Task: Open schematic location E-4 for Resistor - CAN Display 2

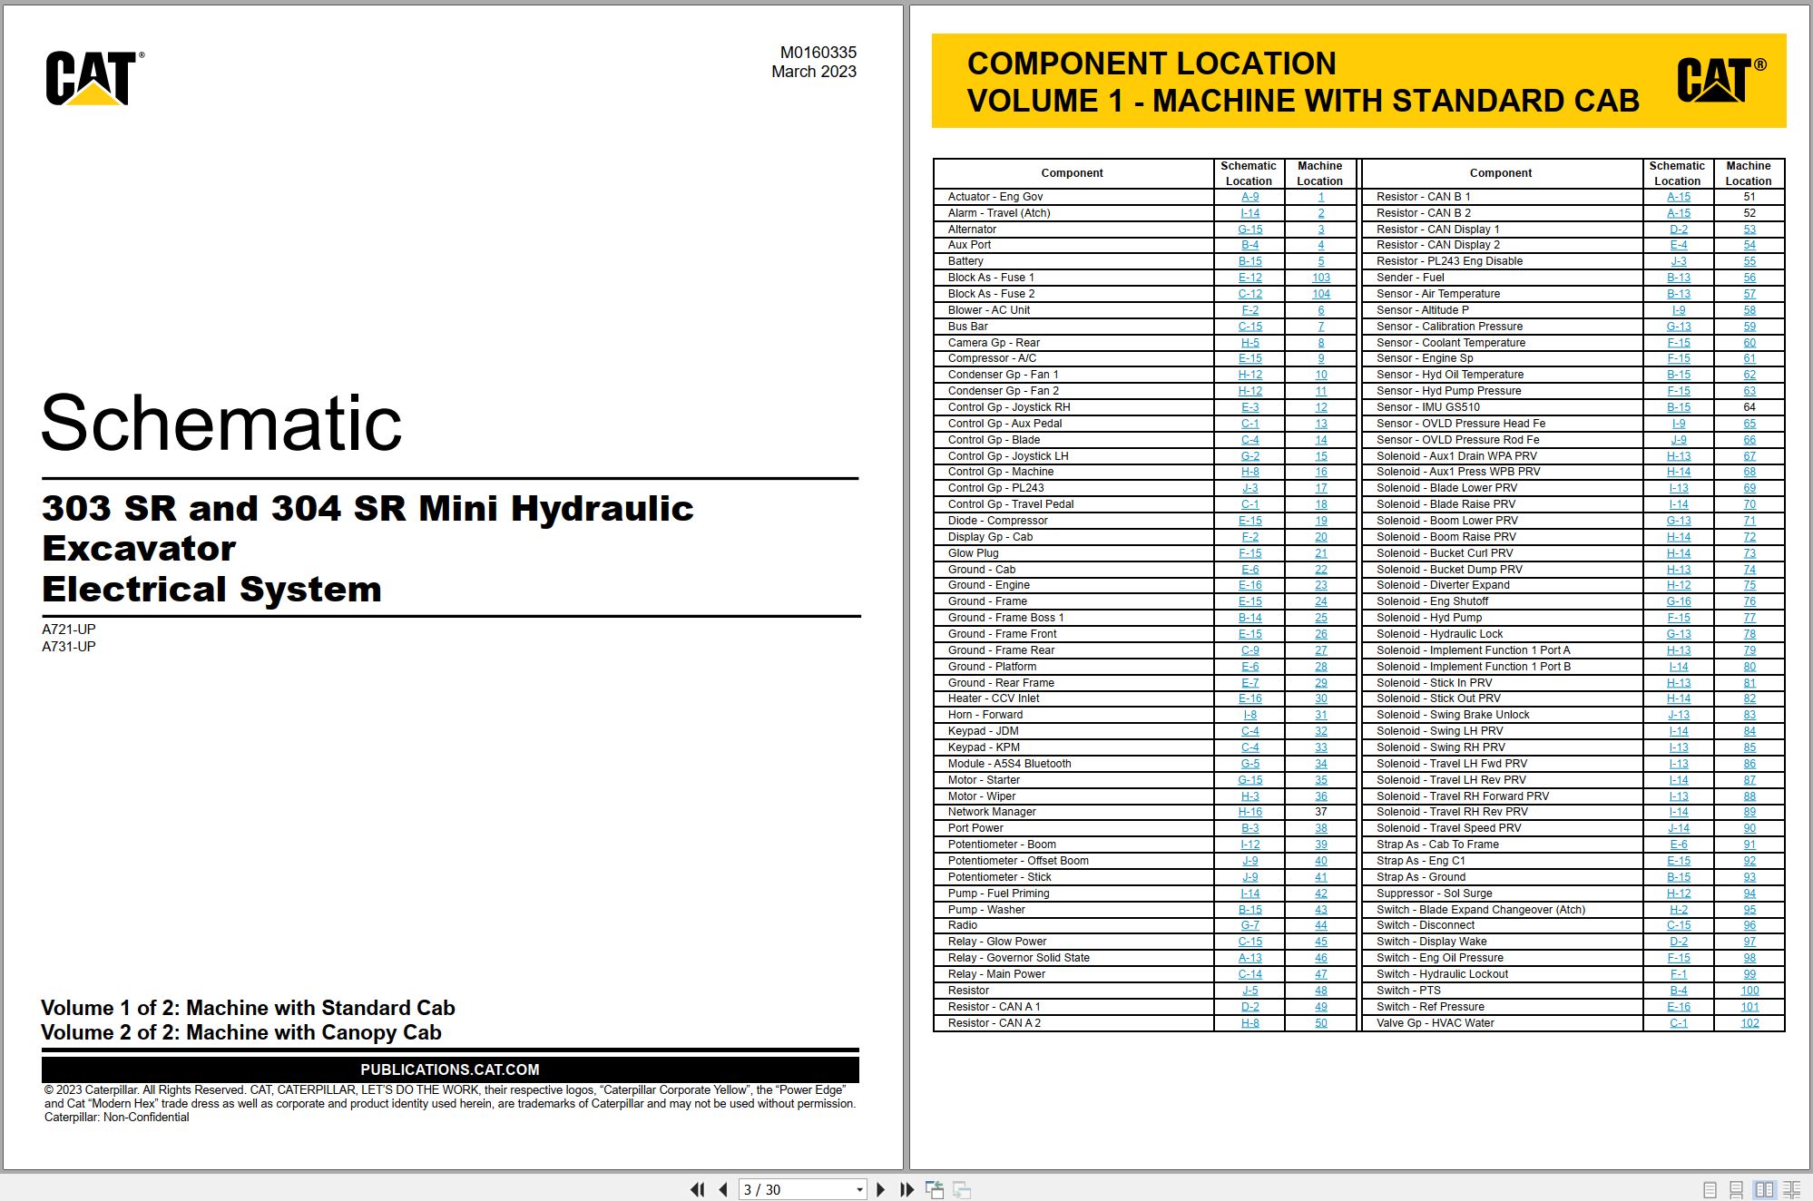Action: [x=1679, y=245]
